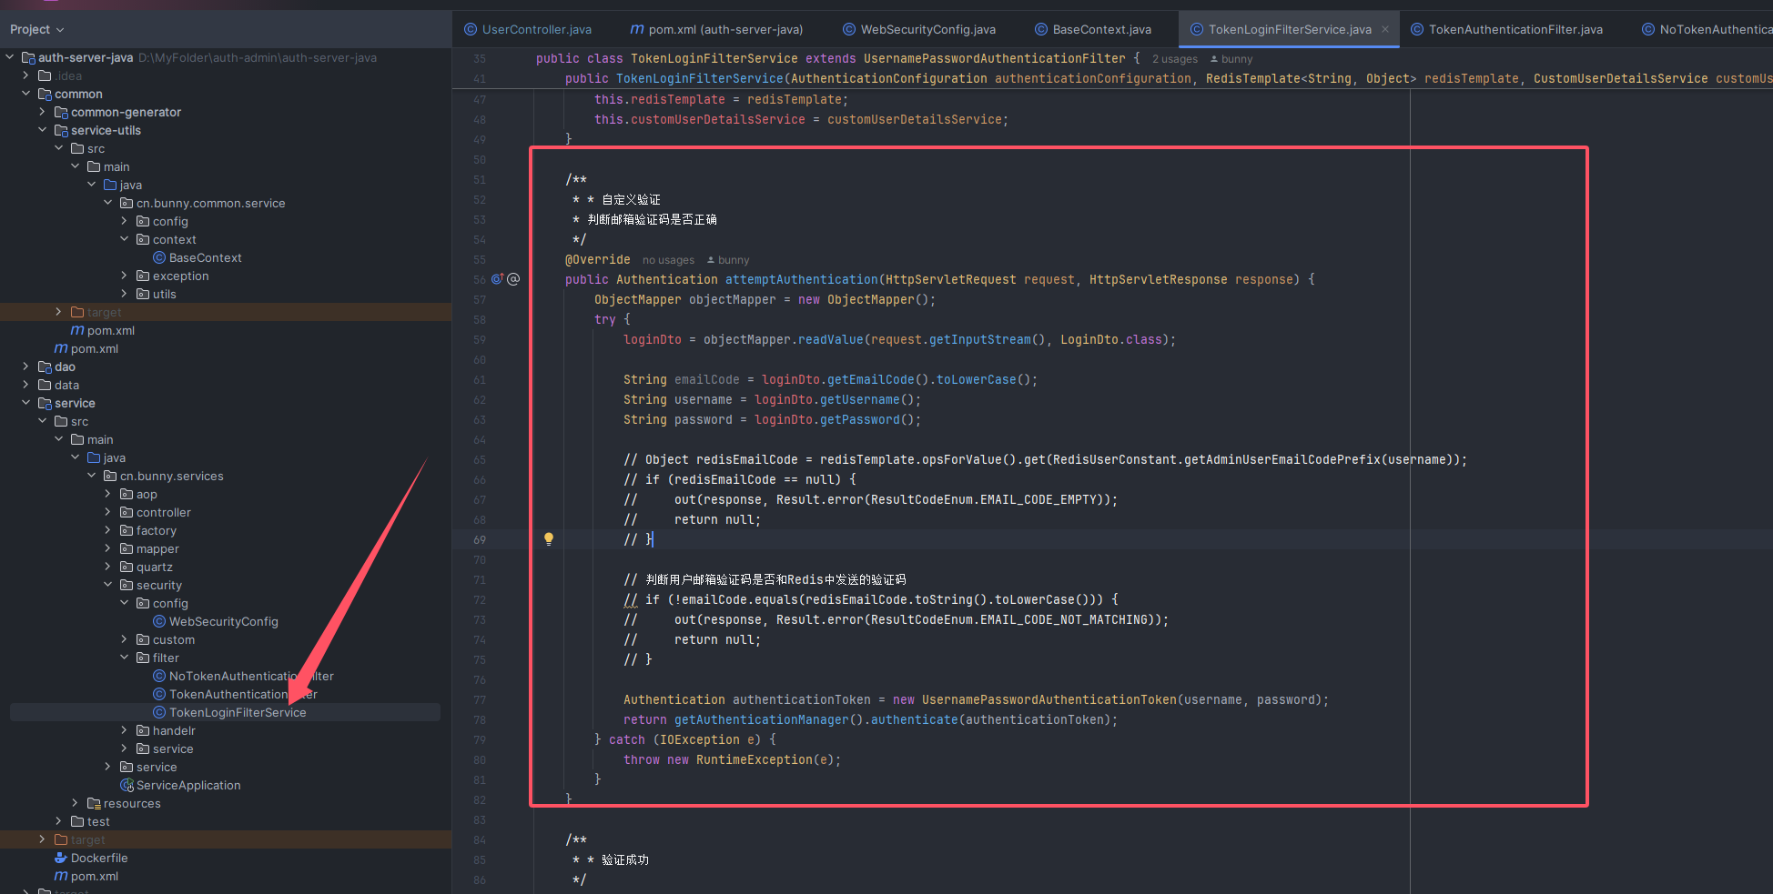Click the ServiceApplication Spring class icon
The width and height of the screenshot is (1773, 894).
tap(127, 785)
